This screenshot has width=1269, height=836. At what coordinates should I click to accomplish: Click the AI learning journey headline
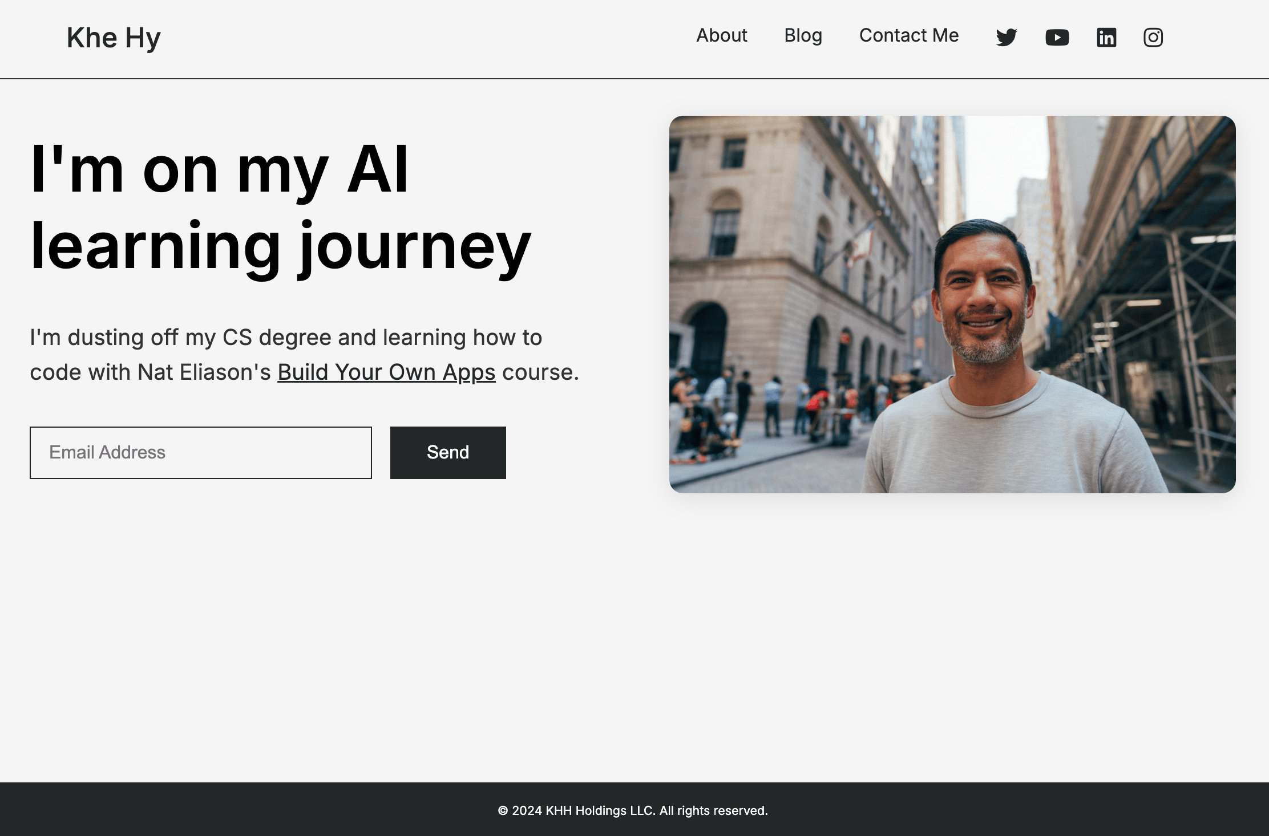[281, 208]
